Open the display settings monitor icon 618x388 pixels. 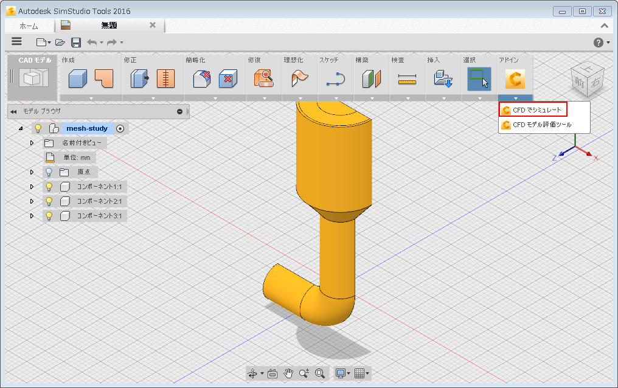341,373
